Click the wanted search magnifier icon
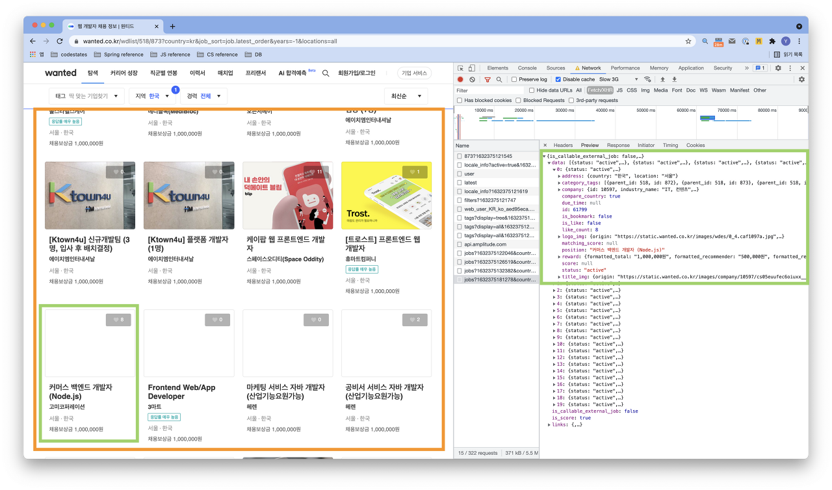Screen dimensions: 832x490 (x=326, y=73)
